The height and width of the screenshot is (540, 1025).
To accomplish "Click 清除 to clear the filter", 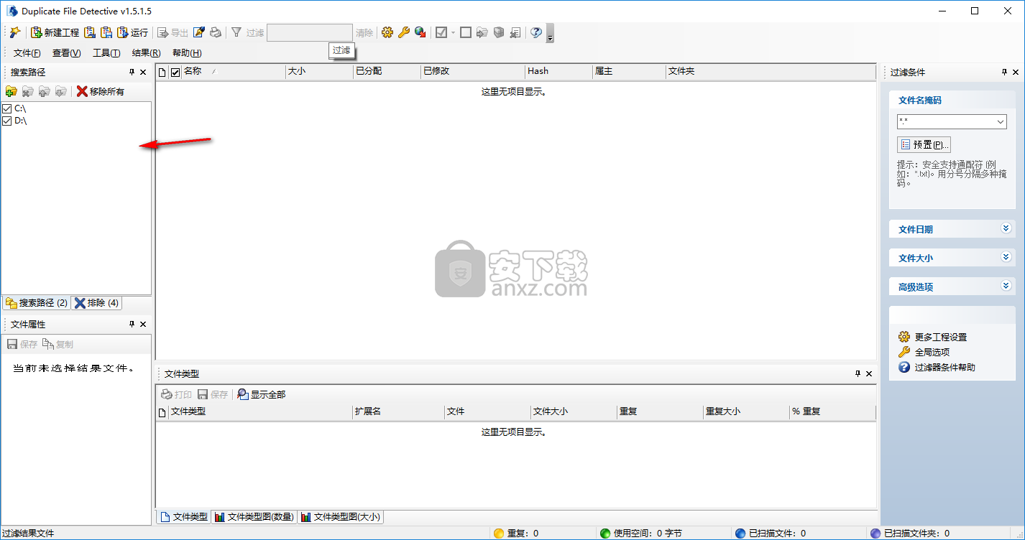I will coord(364,32).
